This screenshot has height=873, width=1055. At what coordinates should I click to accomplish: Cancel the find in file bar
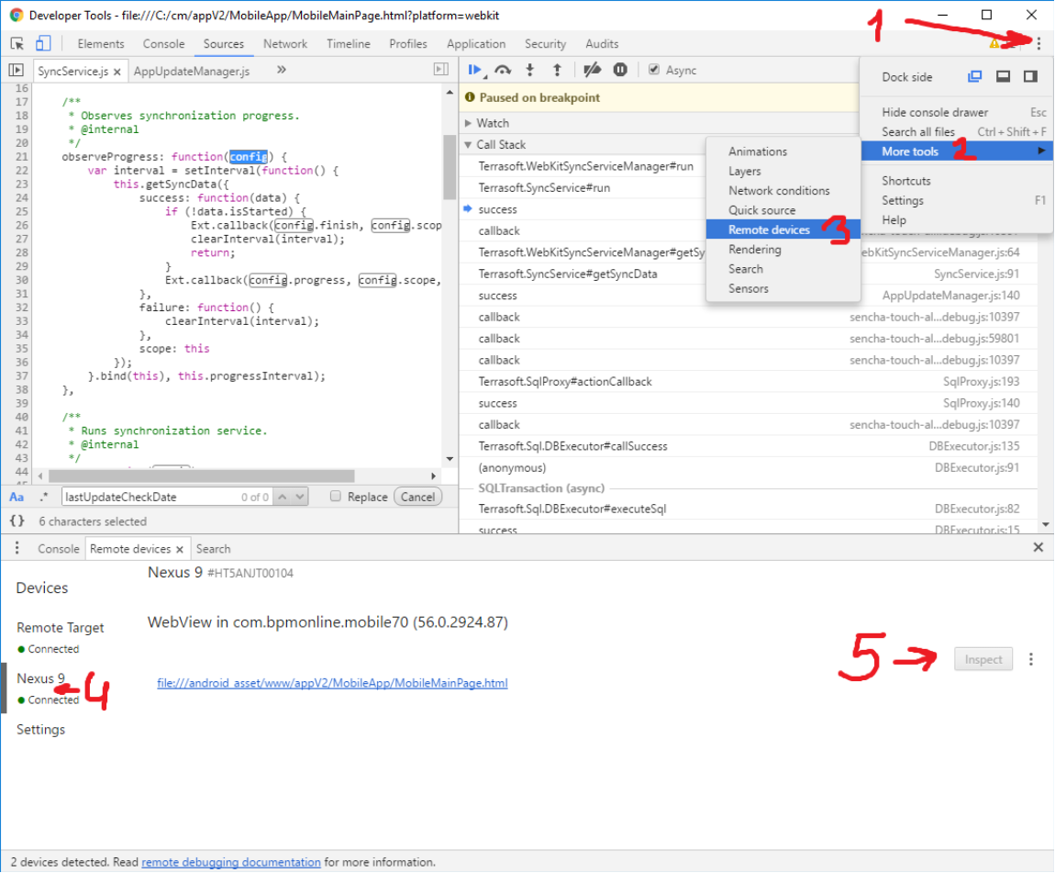coord(417,497)
